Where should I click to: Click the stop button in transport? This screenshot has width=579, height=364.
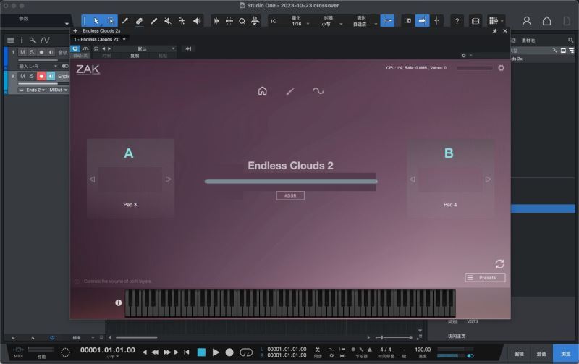point(201,352)
